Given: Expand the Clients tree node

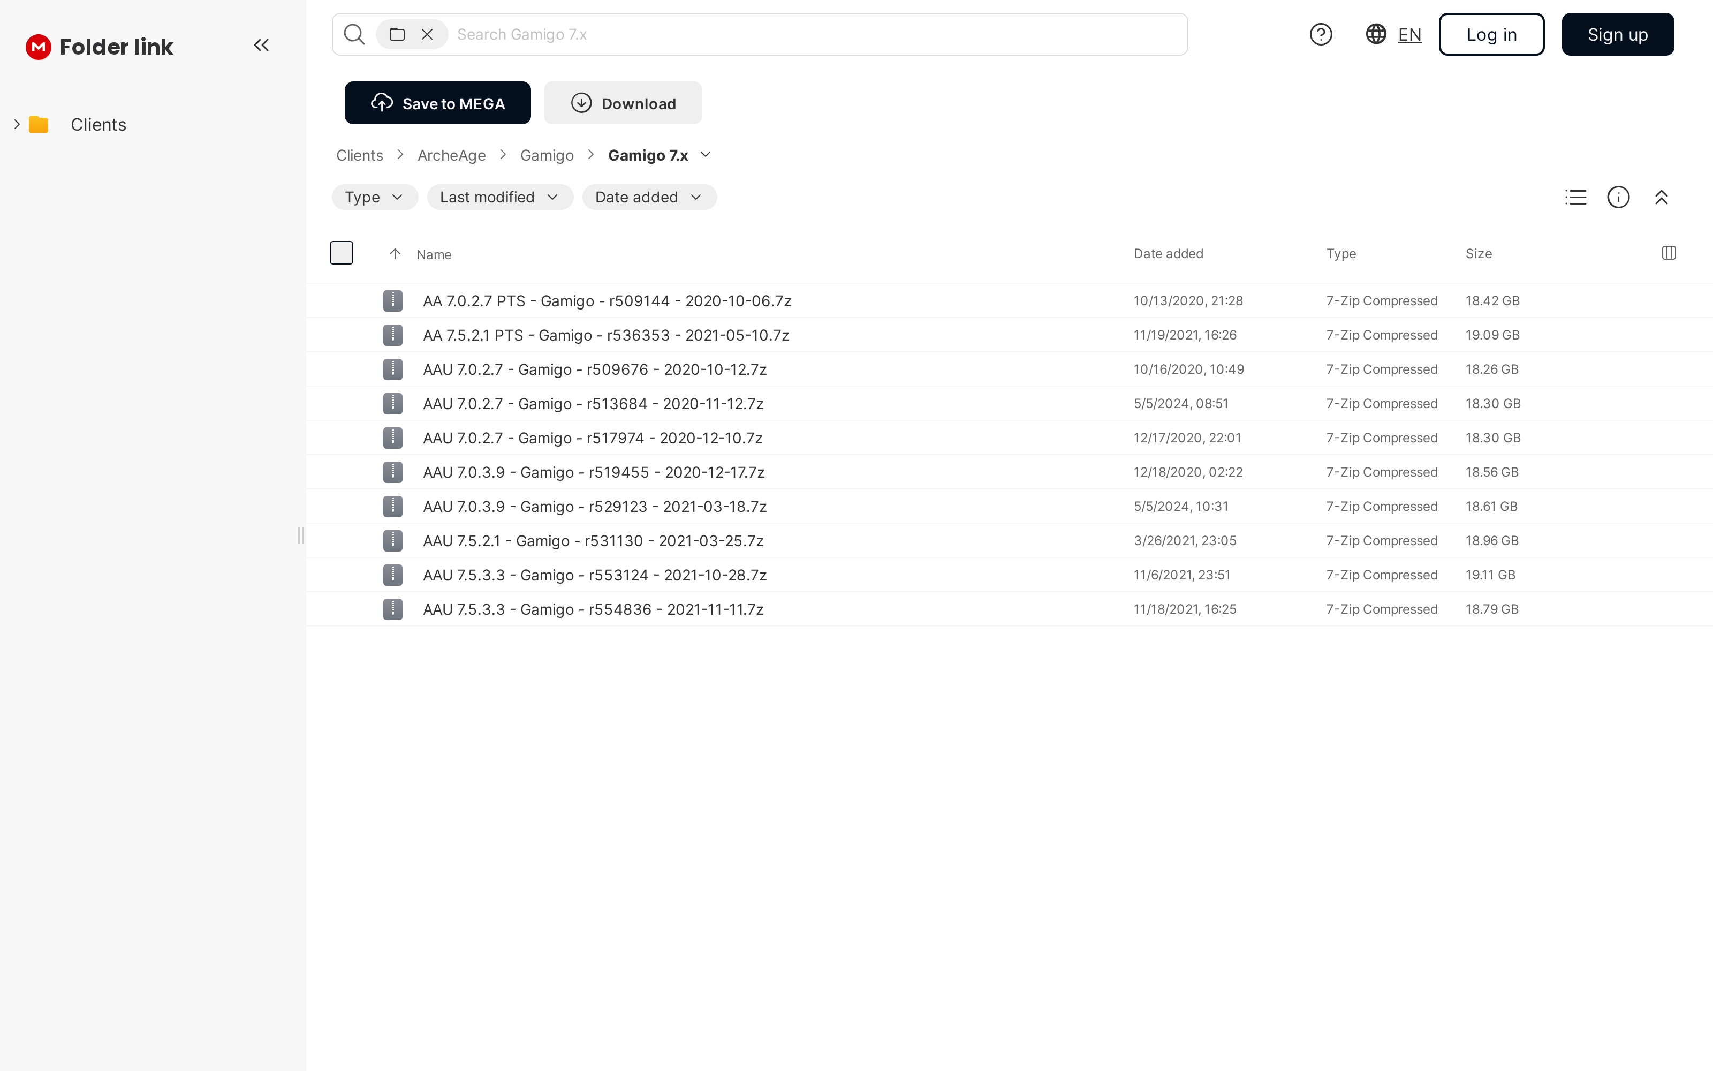Looking at the screenshot, I should tap(16, 125).
